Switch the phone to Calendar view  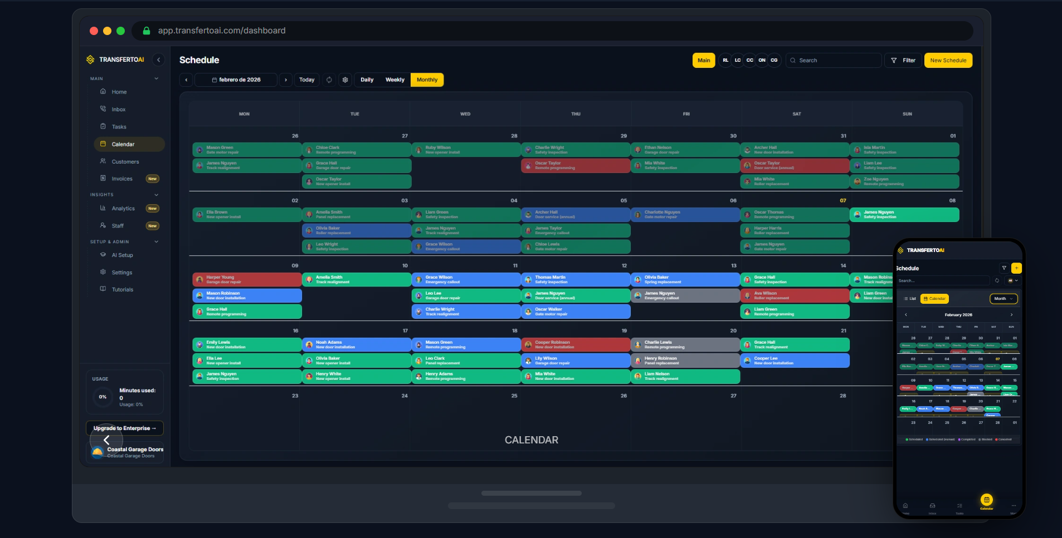pyautogui.click(x=934, y=299)
